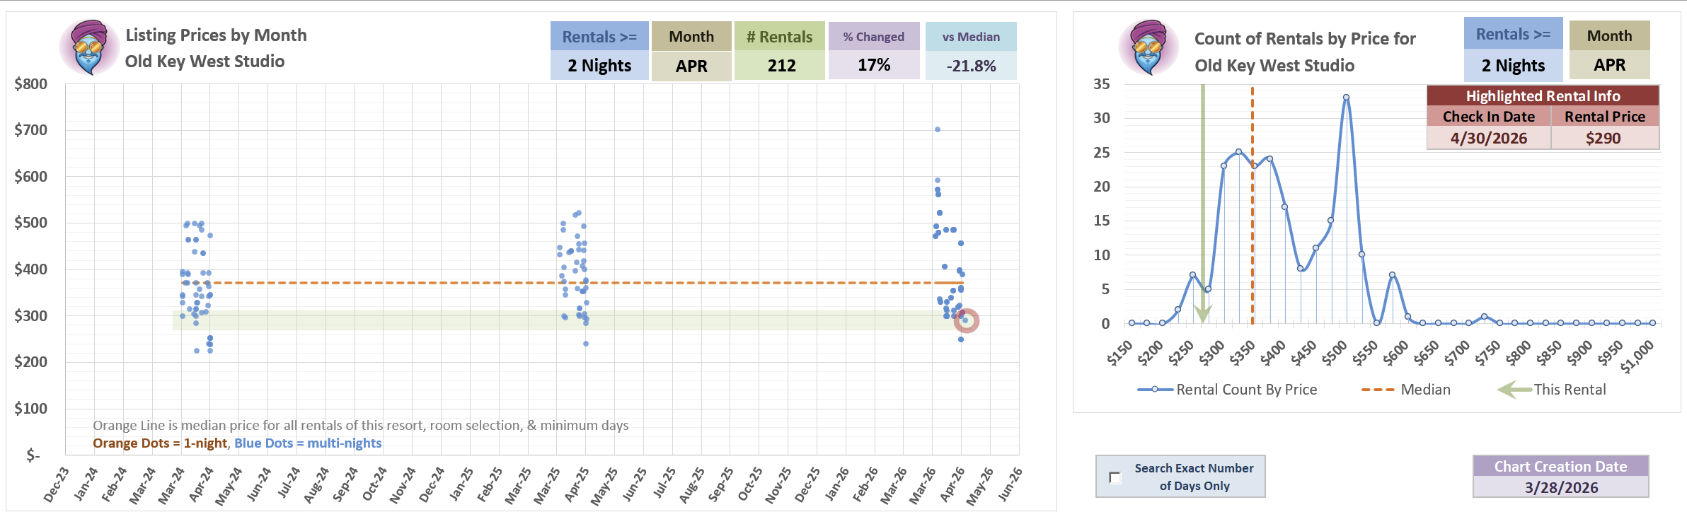The height and width of the screenshot is (512, 1687).
Task: Enable Search Exact Number of Days Only checkbox
Action: tap(1115, 477)
